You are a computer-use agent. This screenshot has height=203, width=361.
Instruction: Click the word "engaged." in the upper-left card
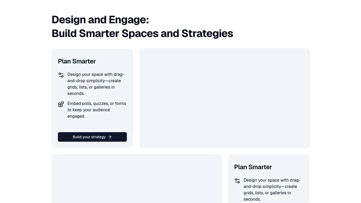76,116
